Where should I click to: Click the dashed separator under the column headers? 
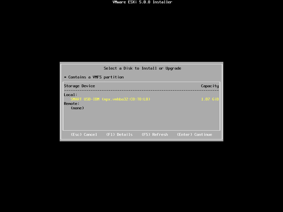coord(141,90)
